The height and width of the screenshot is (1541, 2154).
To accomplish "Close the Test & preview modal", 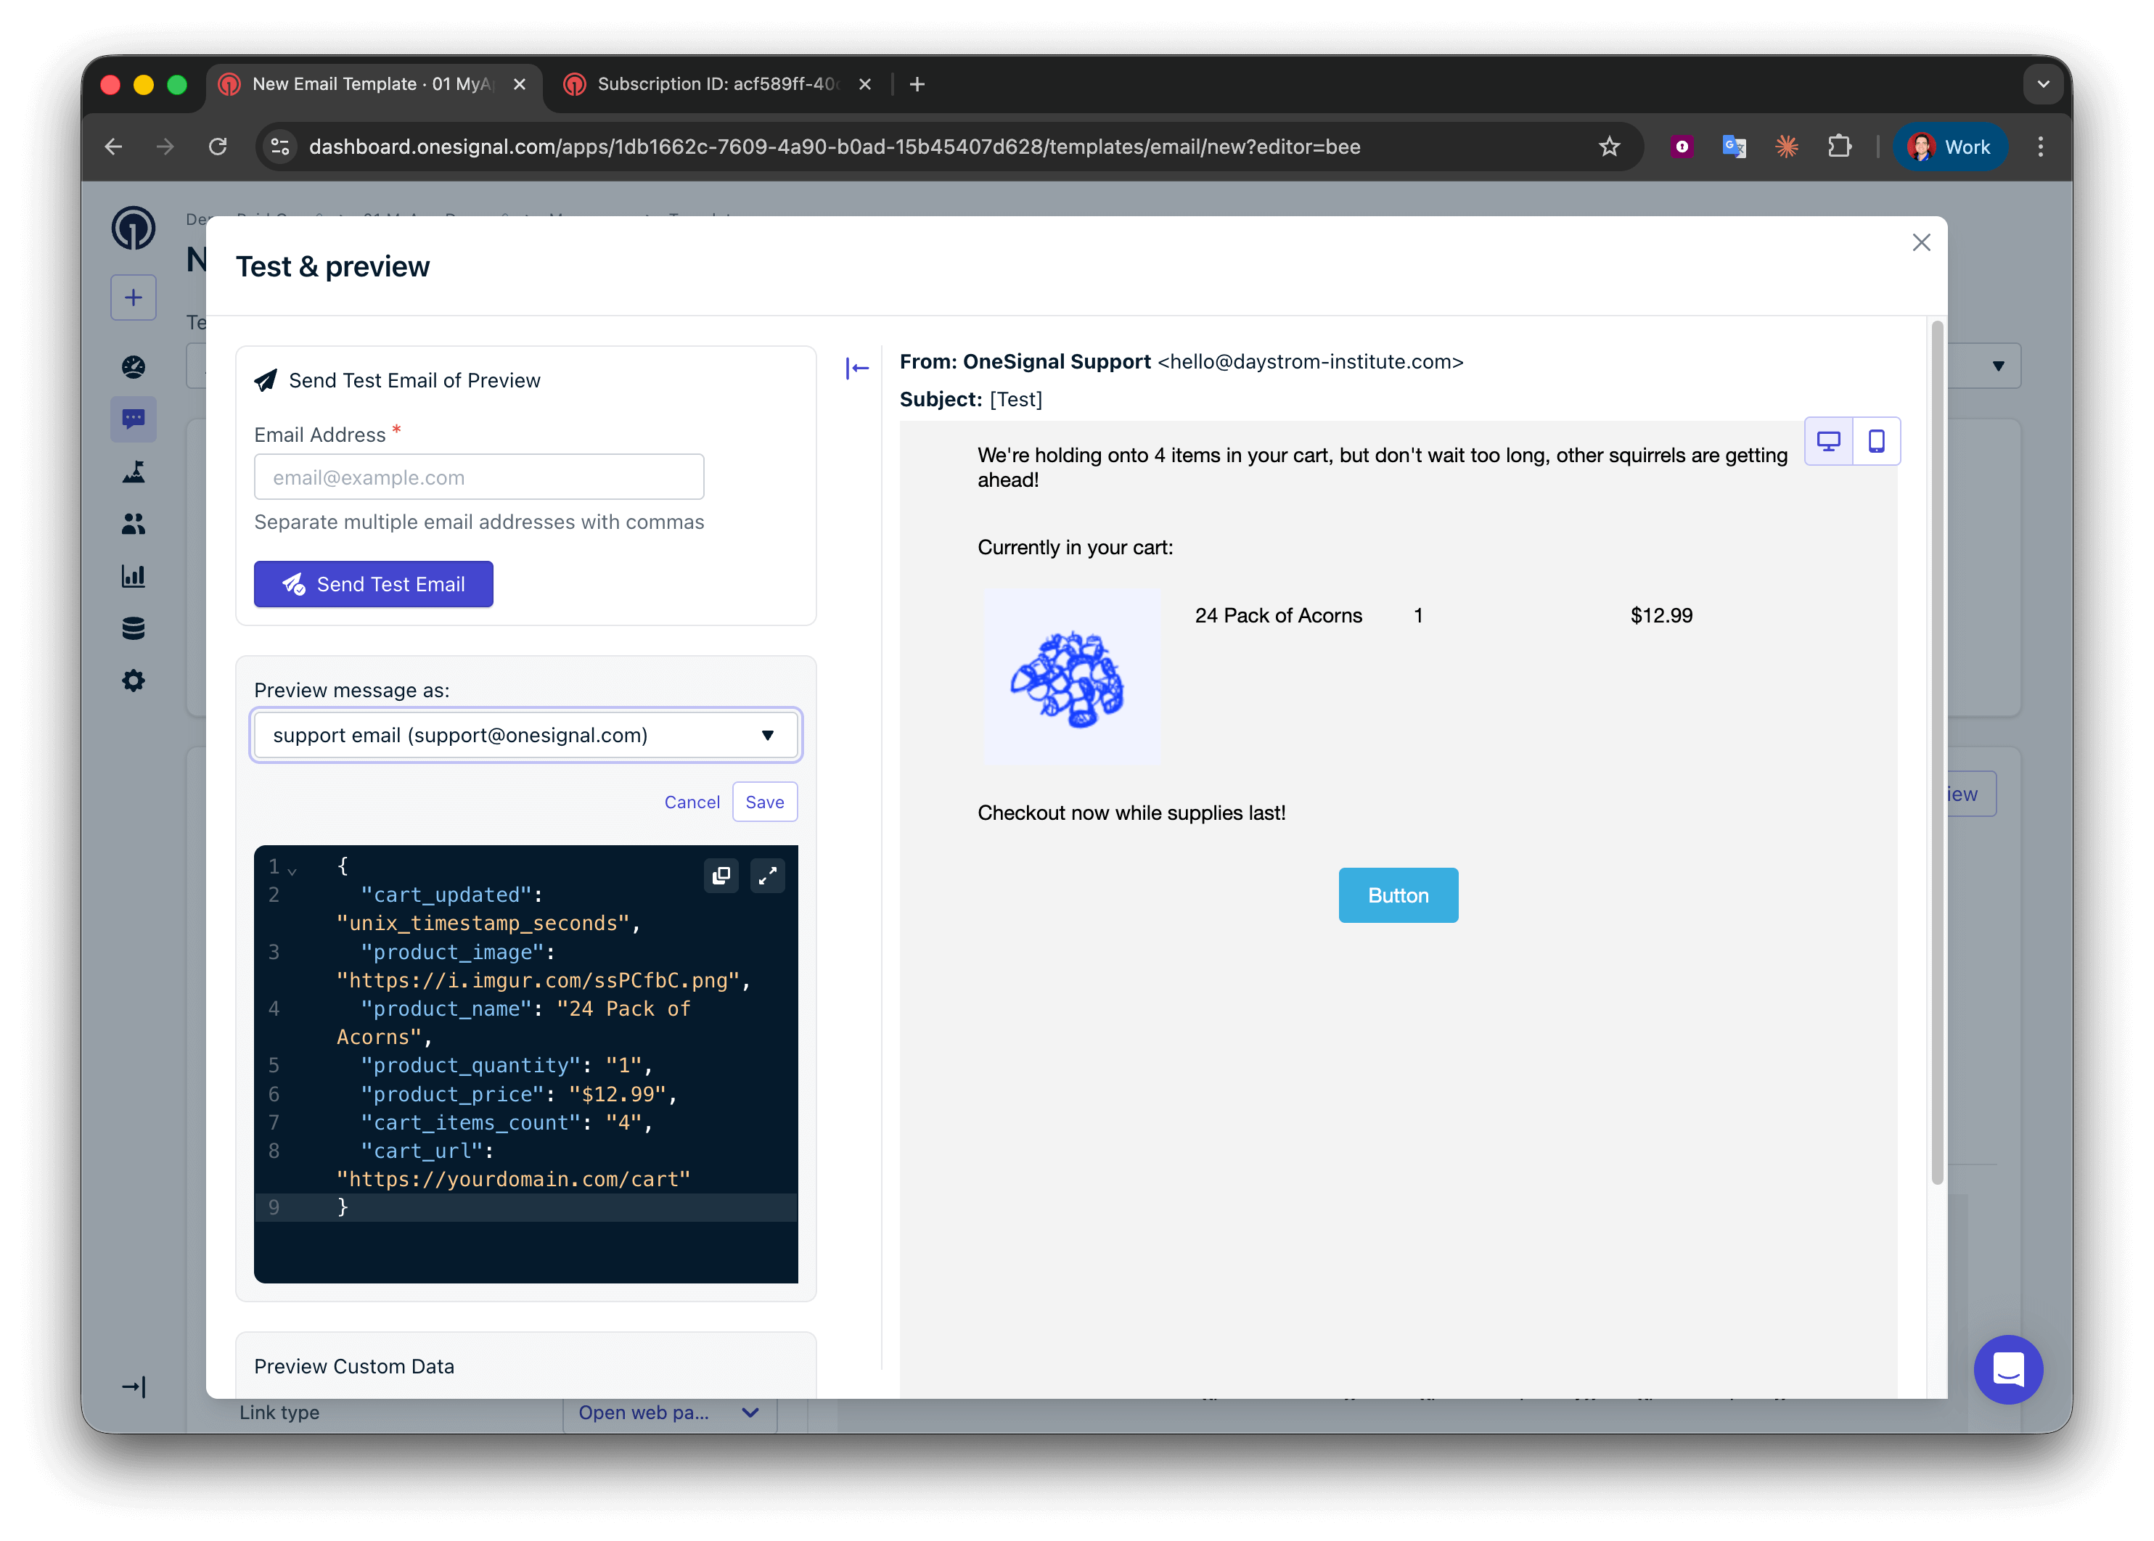I will tap(1920, 243).
